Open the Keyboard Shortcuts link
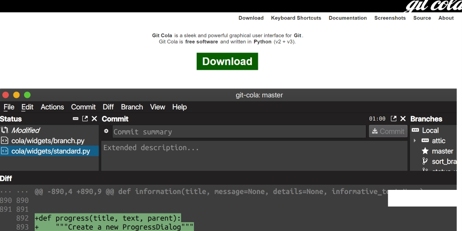The height and width of the screenshot is (231, 462). 296,18
